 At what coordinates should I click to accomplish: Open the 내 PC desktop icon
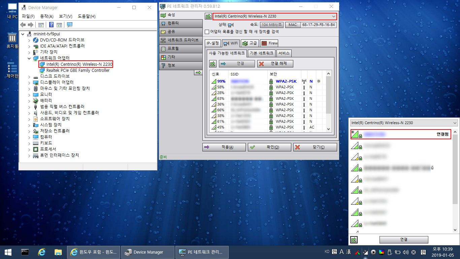pyautogui.click(x=12, y=11)
